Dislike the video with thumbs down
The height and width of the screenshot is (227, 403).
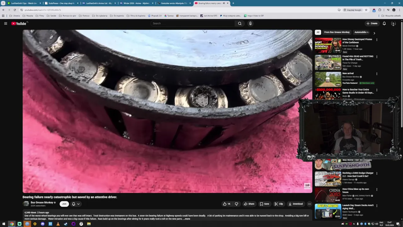tap(236, 204)
